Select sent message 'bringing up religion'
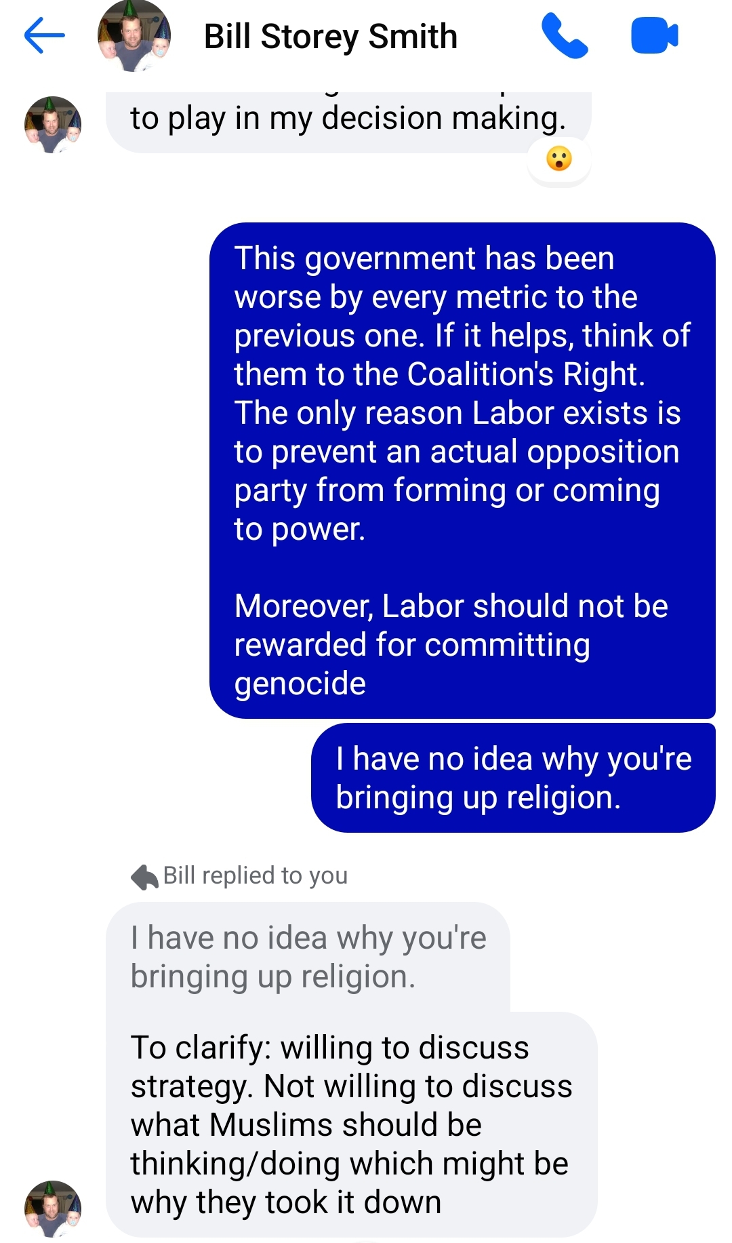 tap(513, 778)
